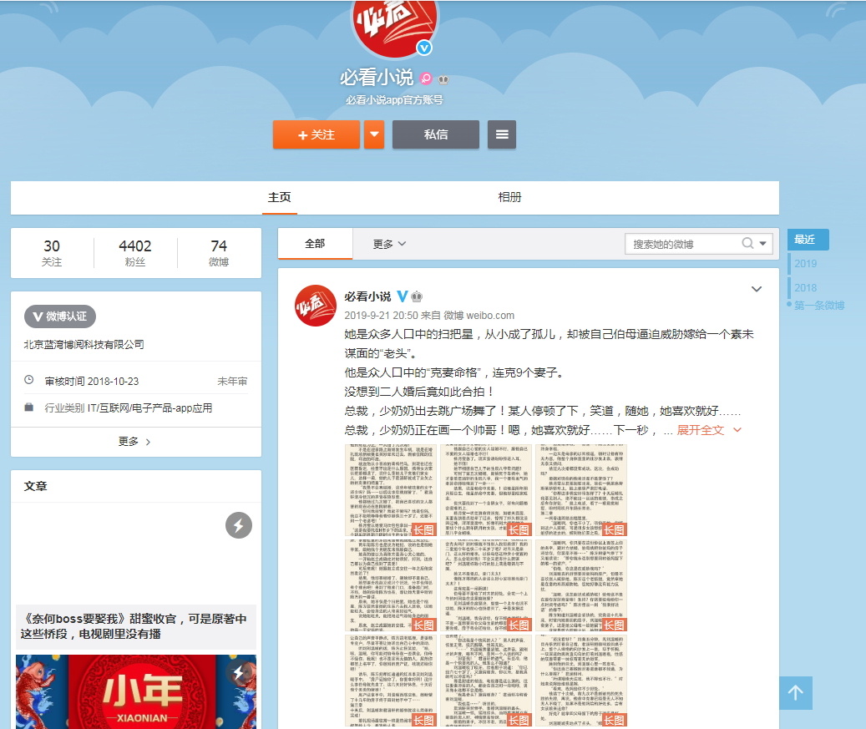Open the first long image in second row

click(x=391, y=585)
